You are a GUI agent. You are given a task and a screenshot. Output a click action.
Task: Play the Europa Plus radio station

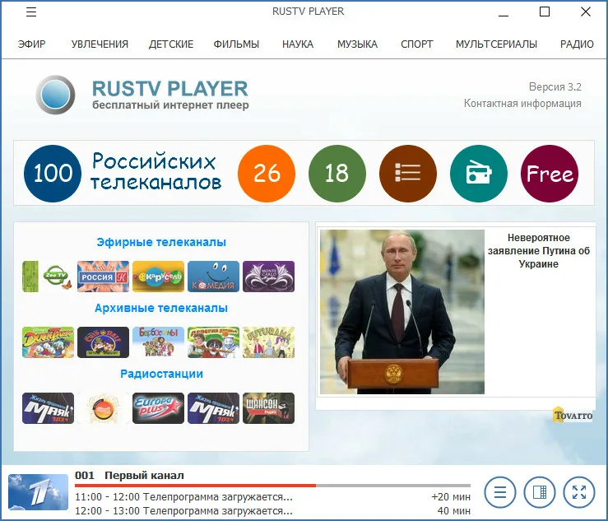[158, 408]
